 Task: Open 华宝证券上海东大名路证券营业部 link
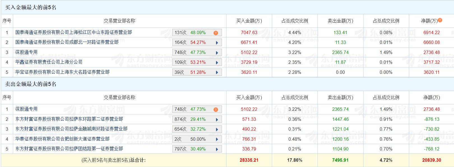(x=62, y=72)
